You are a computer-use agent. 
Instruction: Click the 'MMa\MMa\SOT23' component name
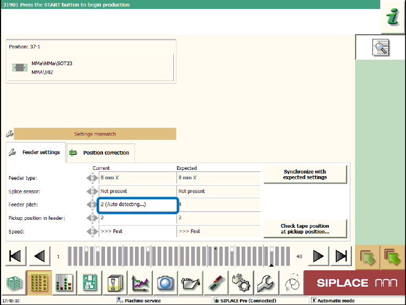52,64
